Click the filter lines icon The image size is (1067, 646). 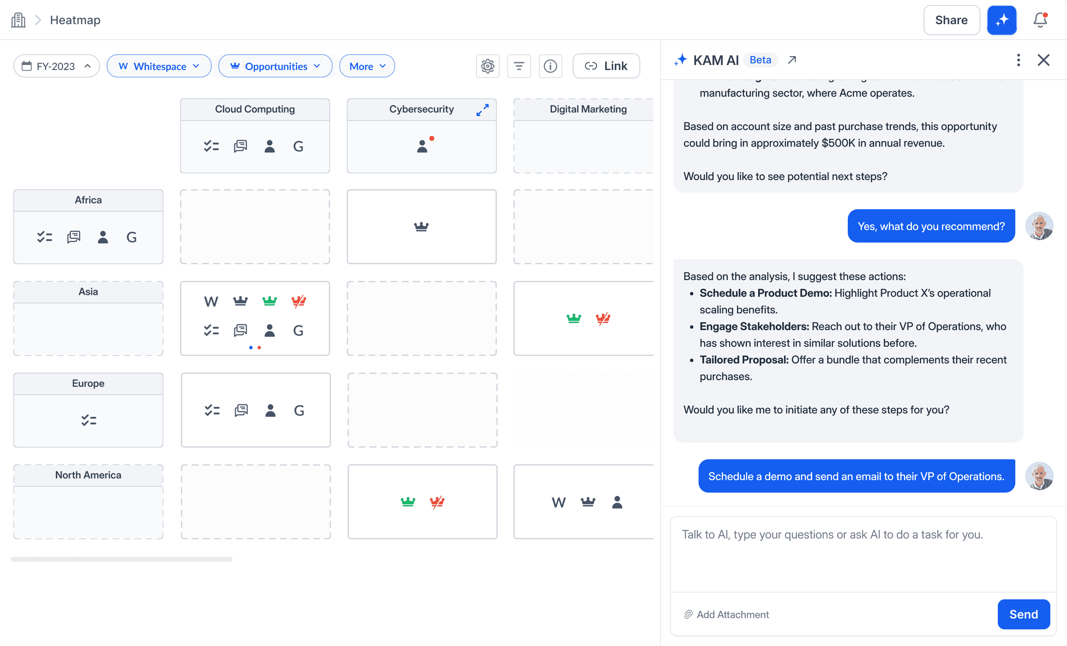pyautogui.click(x=519, y=66)
